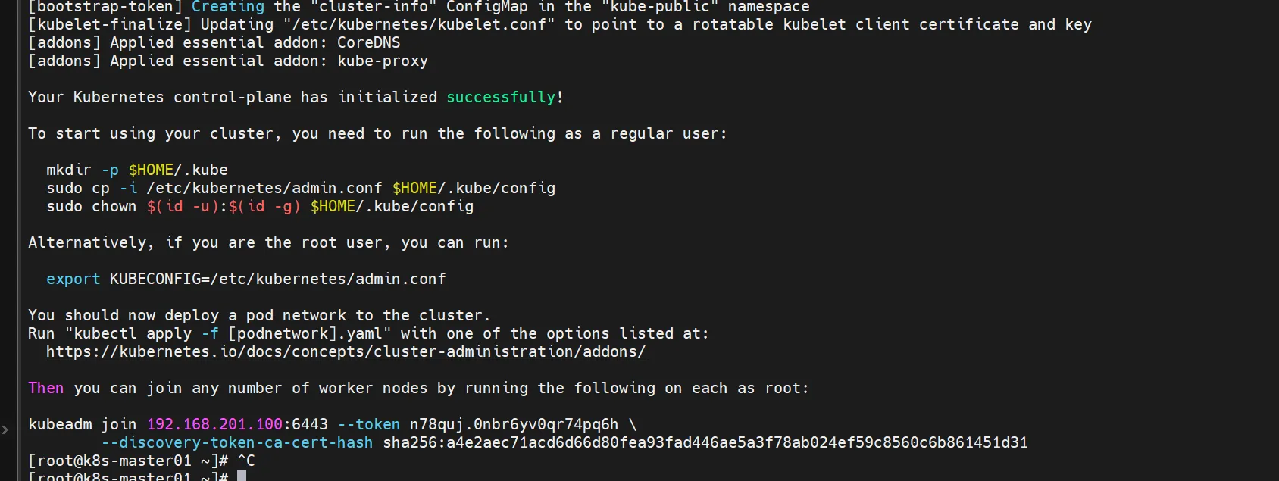1279x481 pixels.
Task: Click the "kubeadm" word in join command
Action: pyautogui.click(x=60, y=424)
